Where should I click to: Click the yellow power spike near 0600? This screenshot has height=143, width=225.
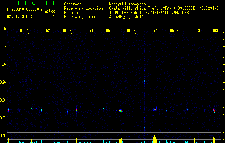214,139
